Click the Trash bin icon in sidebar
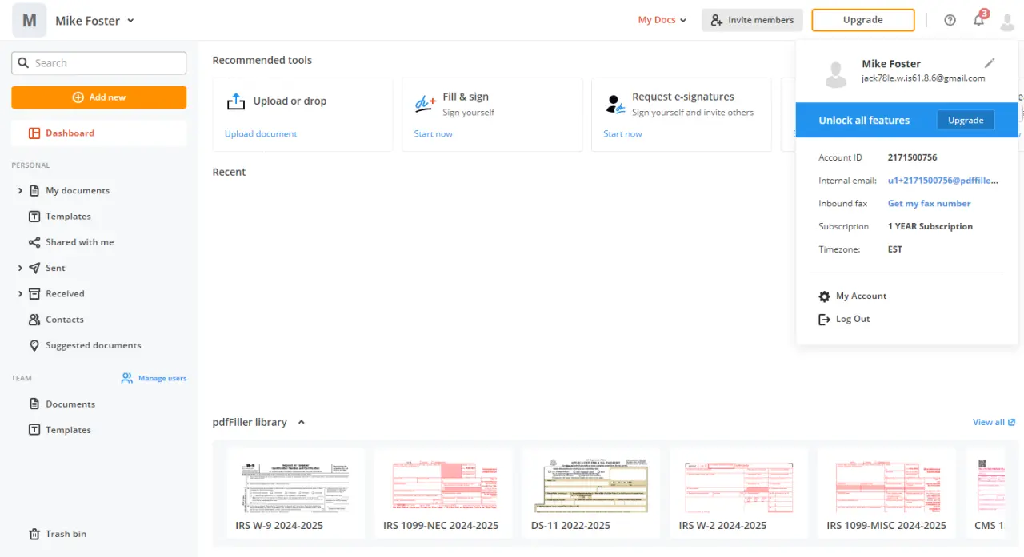The width and height of the screenshot is (1024, 557). click(x=34, y=534)
